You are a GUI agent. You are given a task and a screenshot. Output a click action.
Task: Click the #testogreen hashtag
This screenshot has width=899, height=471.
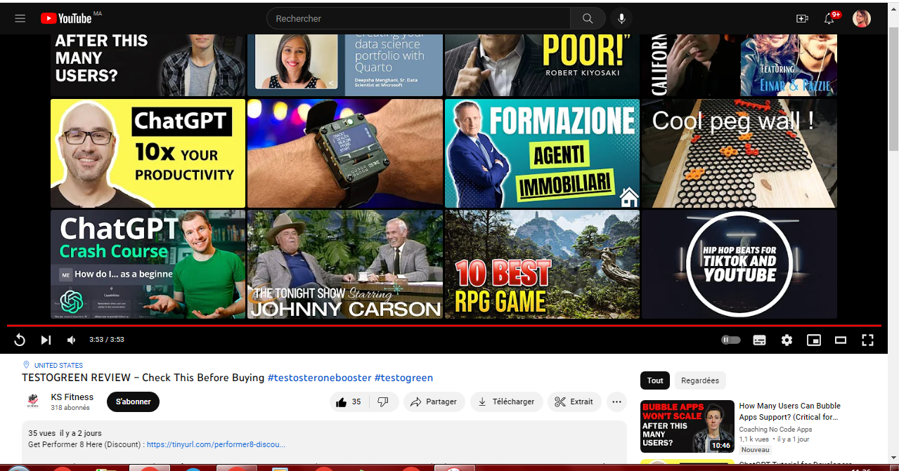[403, 378]
